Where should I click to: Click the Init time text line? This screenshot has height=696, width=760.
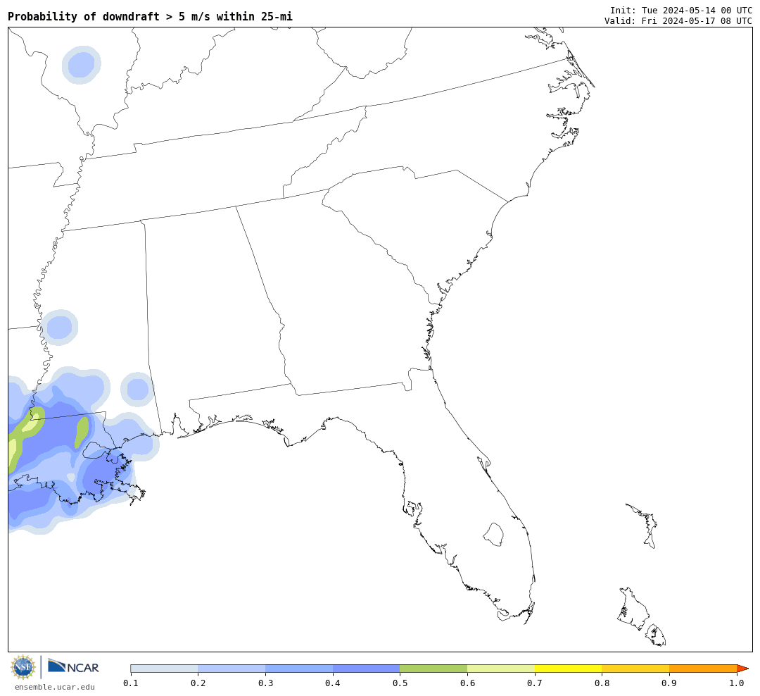click(x=681, y=10)
